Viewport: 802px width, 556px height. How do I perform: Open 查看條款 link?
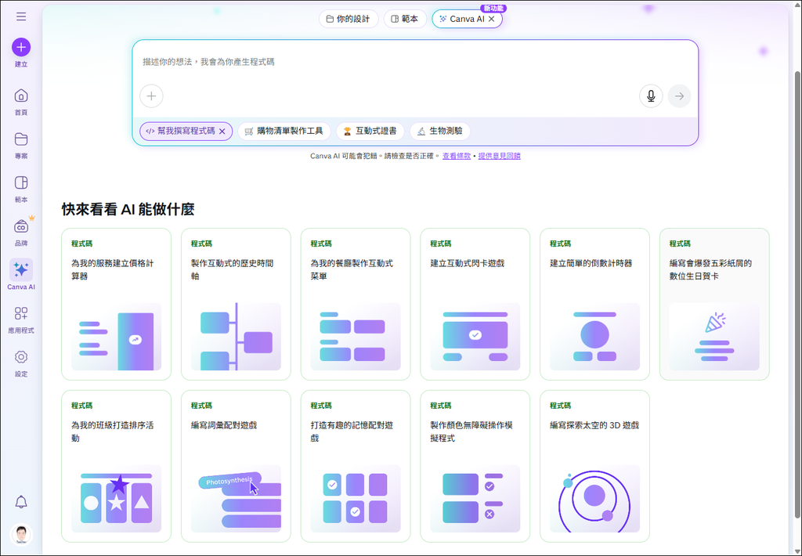coord(457,156)
